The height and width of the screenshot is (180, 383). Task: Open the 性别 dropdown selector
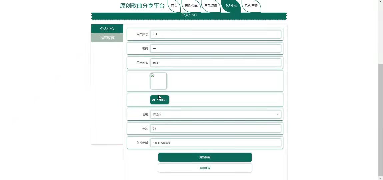(x=215, y=114)
